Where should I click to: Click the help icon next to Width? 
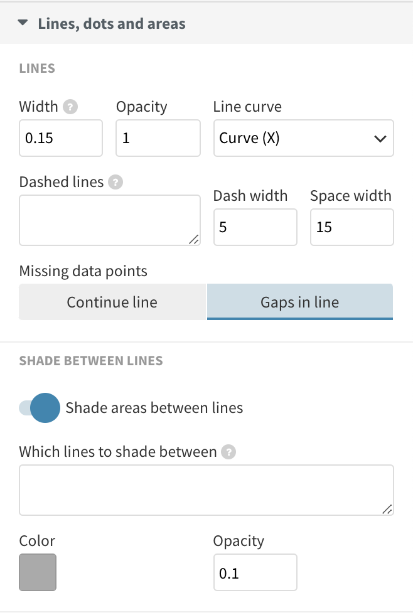tap(71, 107)
